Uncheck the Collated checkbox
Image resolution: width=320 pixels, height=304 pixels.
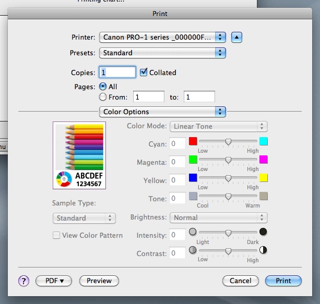[x=144, y=72]
